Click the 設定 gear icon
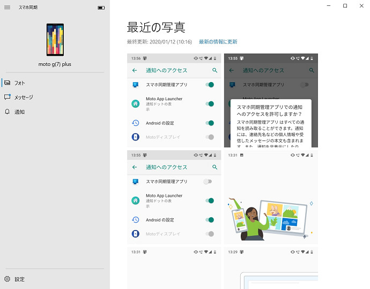This screenshot has width=370, height=289. coord(8,279)
